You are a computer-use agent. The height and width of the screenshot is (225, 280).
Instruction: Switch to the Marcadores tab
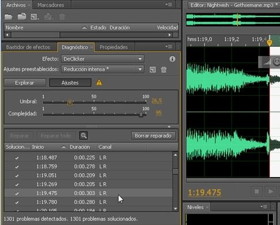coord(51,5)
